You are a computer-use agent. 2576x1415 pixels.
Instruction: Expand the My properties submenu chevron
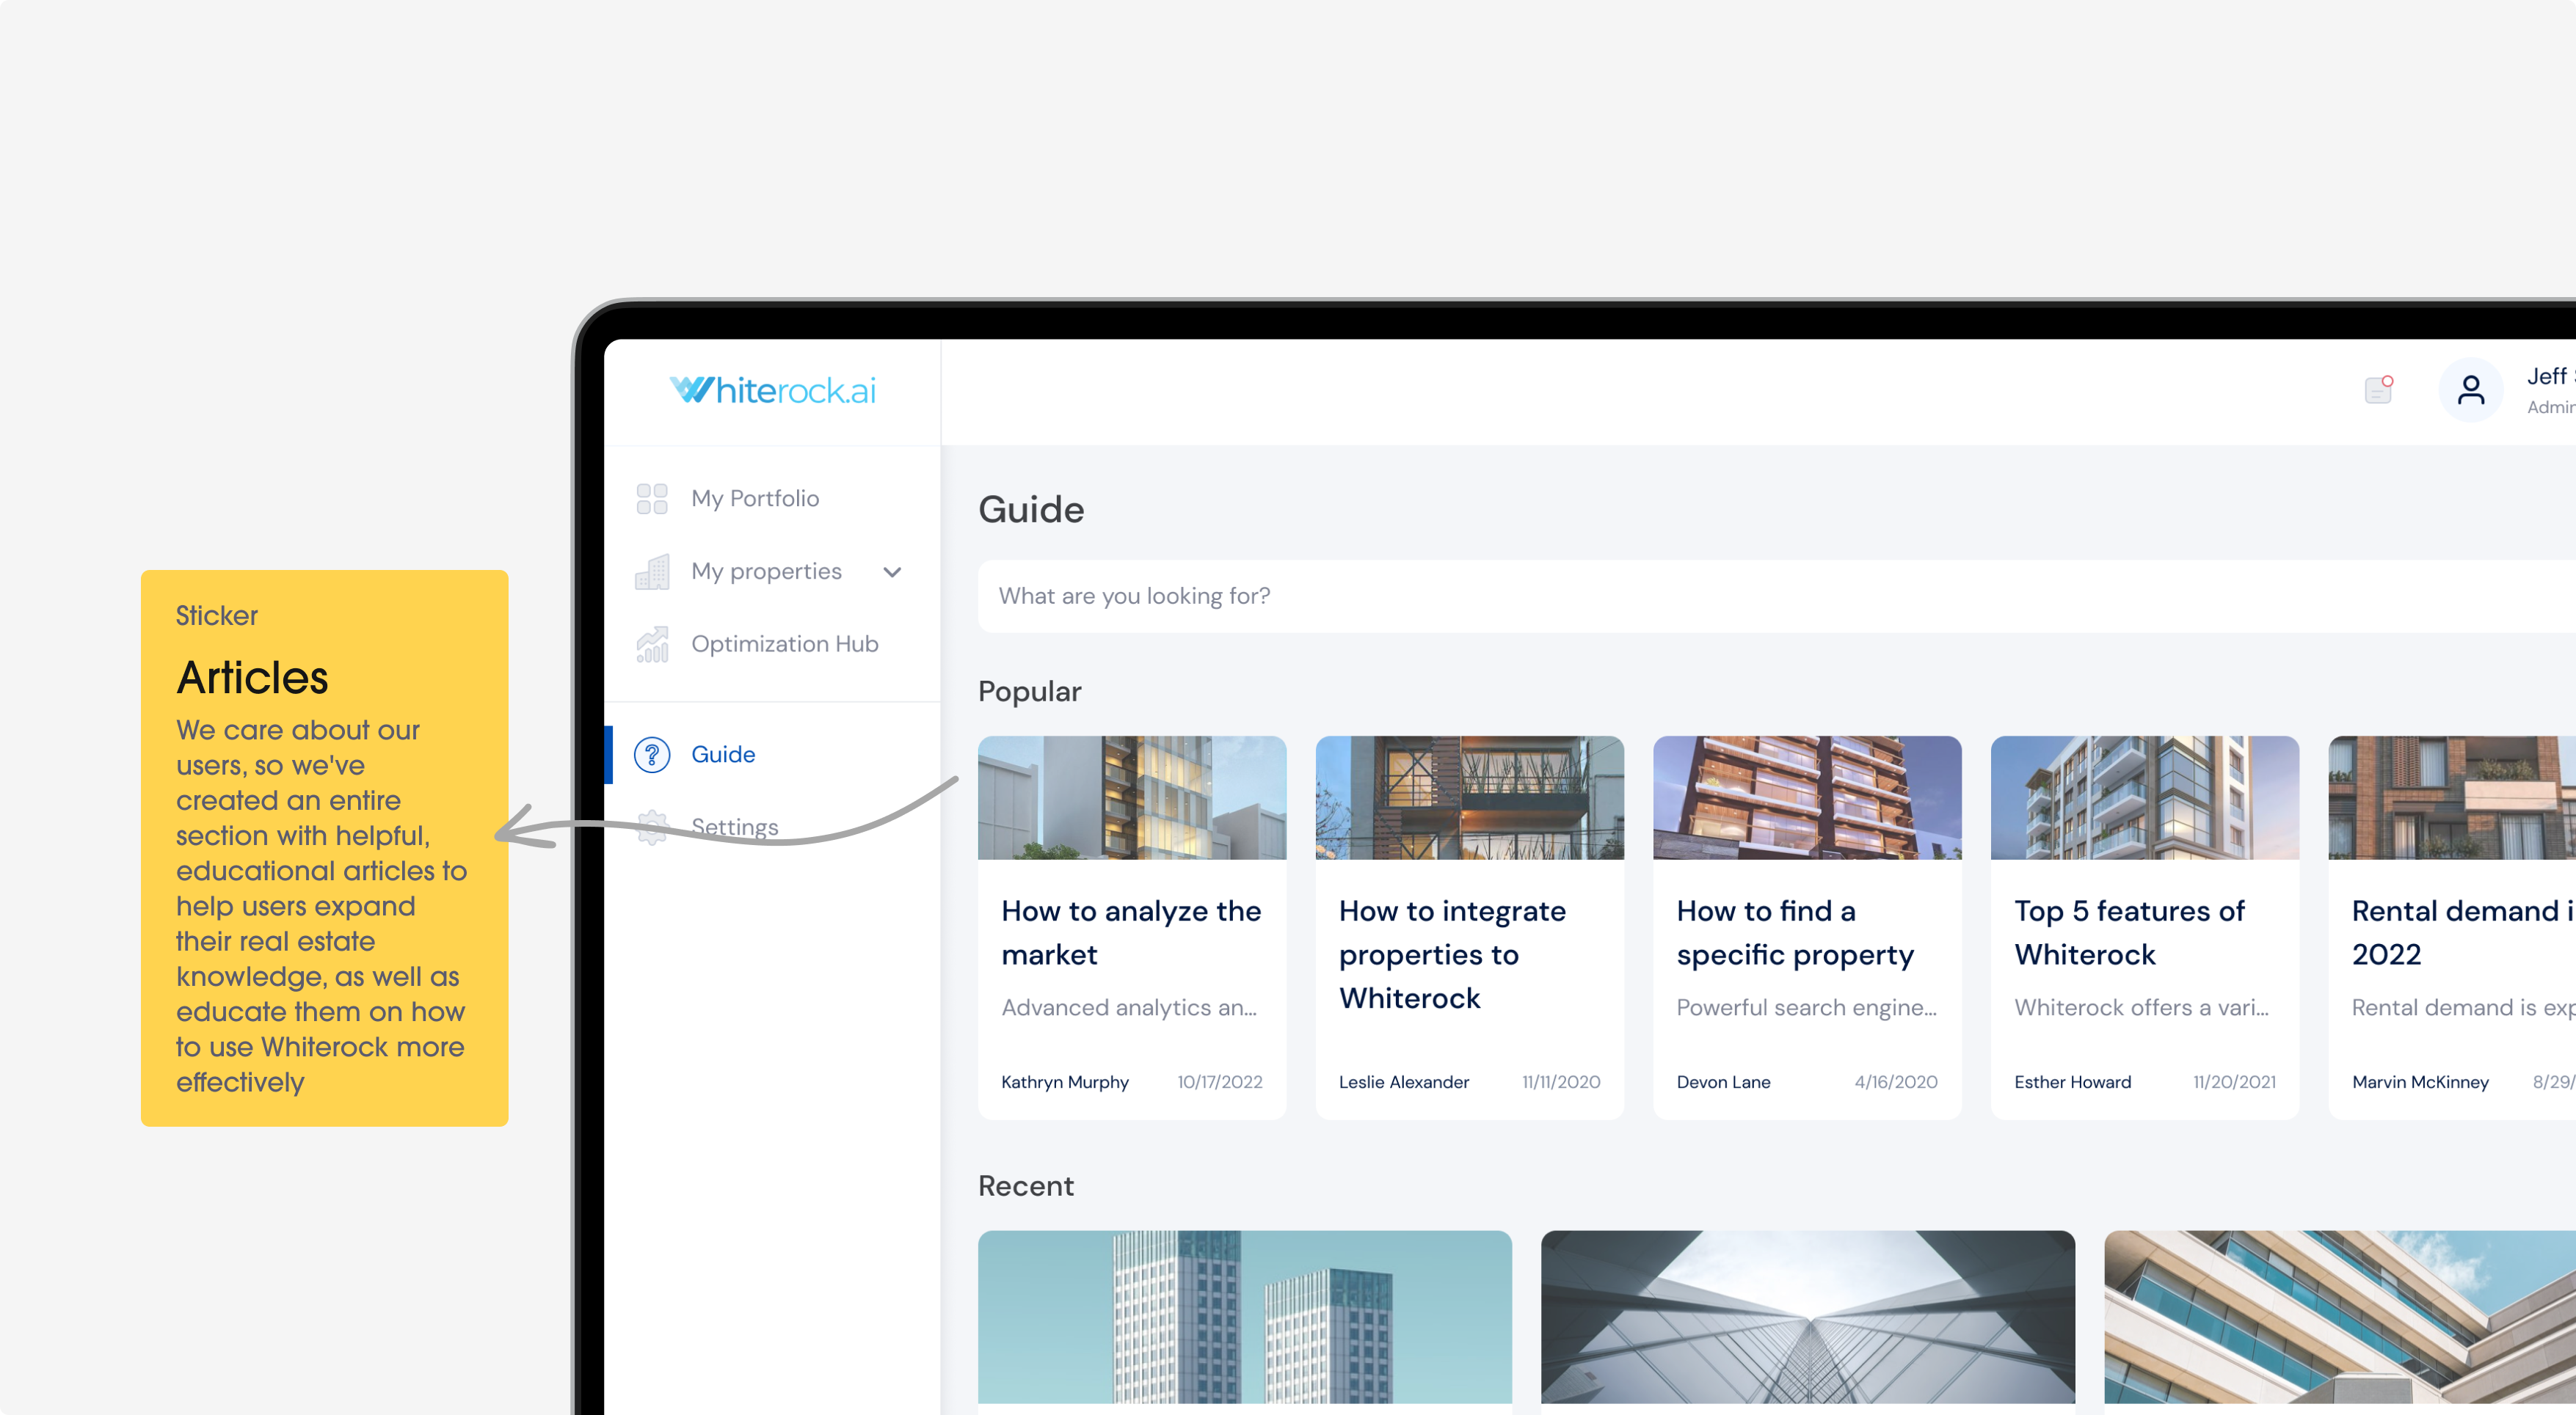tap(893, 571)
